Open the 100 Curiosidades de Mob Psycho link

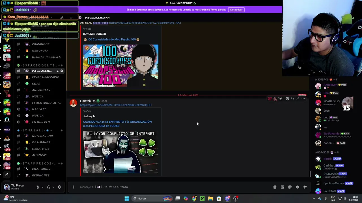[111, 39]
